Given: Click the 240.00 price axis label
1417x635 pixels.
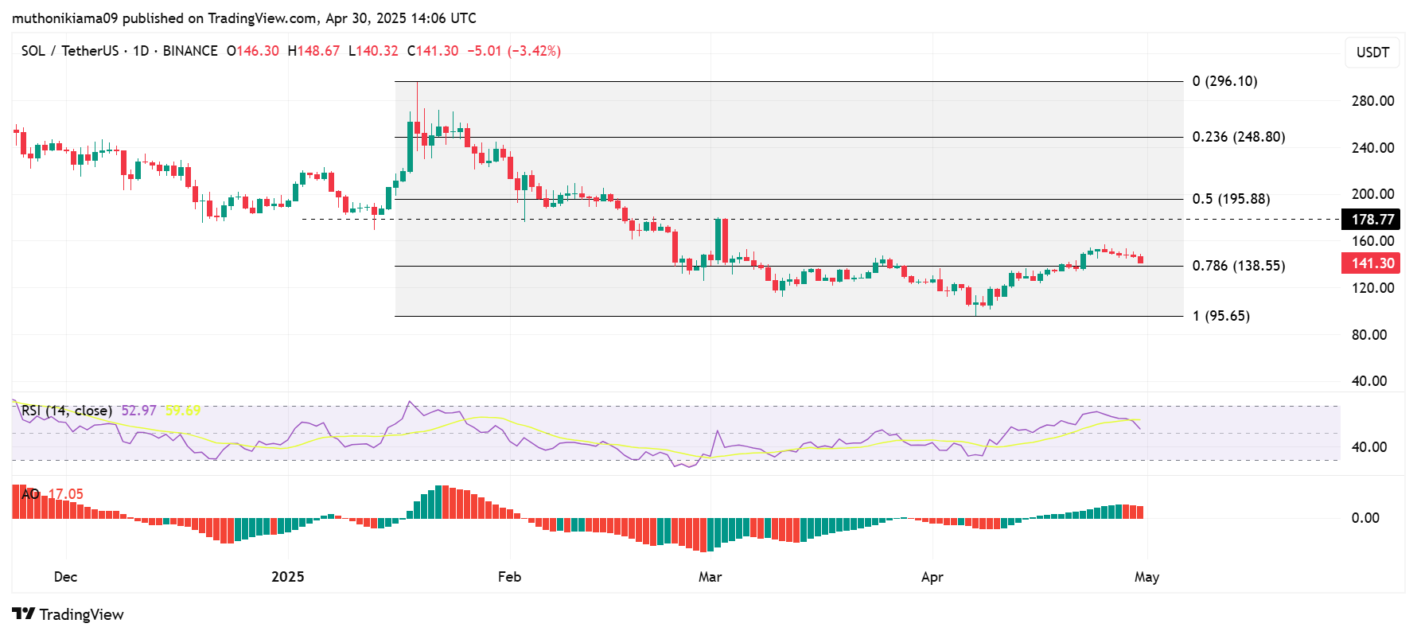Looking at the screenshot, I should point(1372,148).
